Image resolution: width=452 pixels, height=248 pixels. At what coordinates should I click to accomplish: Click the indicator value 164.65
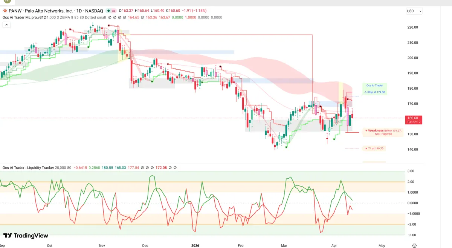coord(134,17)
